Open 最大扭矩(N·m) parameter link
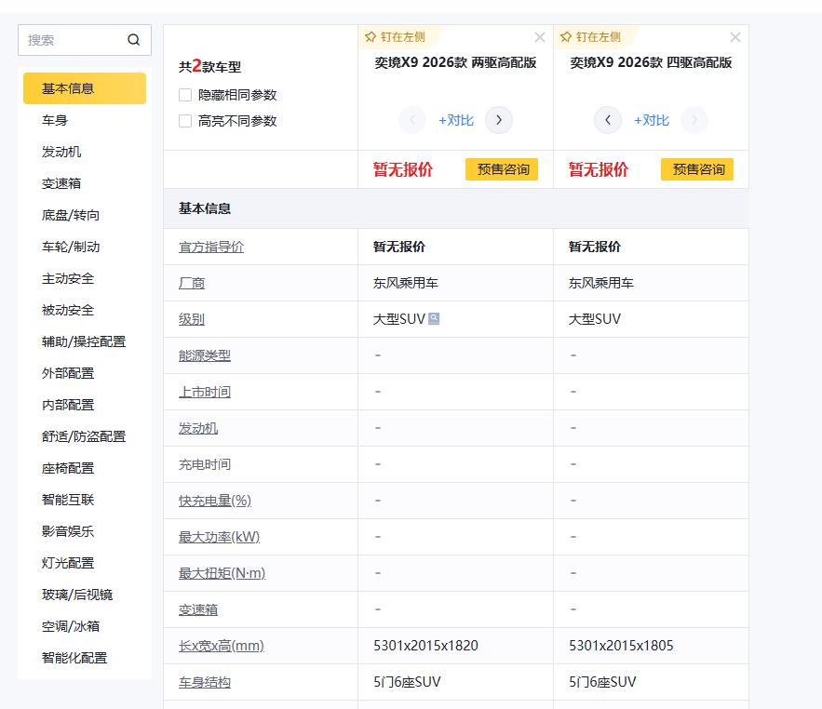The height and width of the screenshot is (709, 822). click(x=222, y=573)
